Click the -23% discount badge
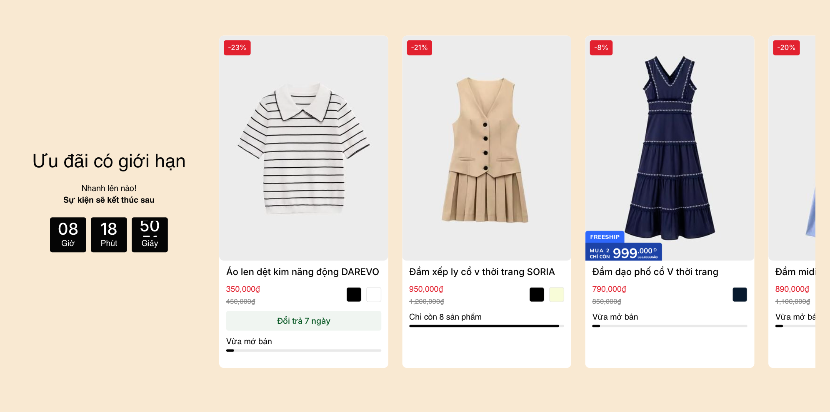The height and width of the screenshot is (412, 830). (237, 48)
